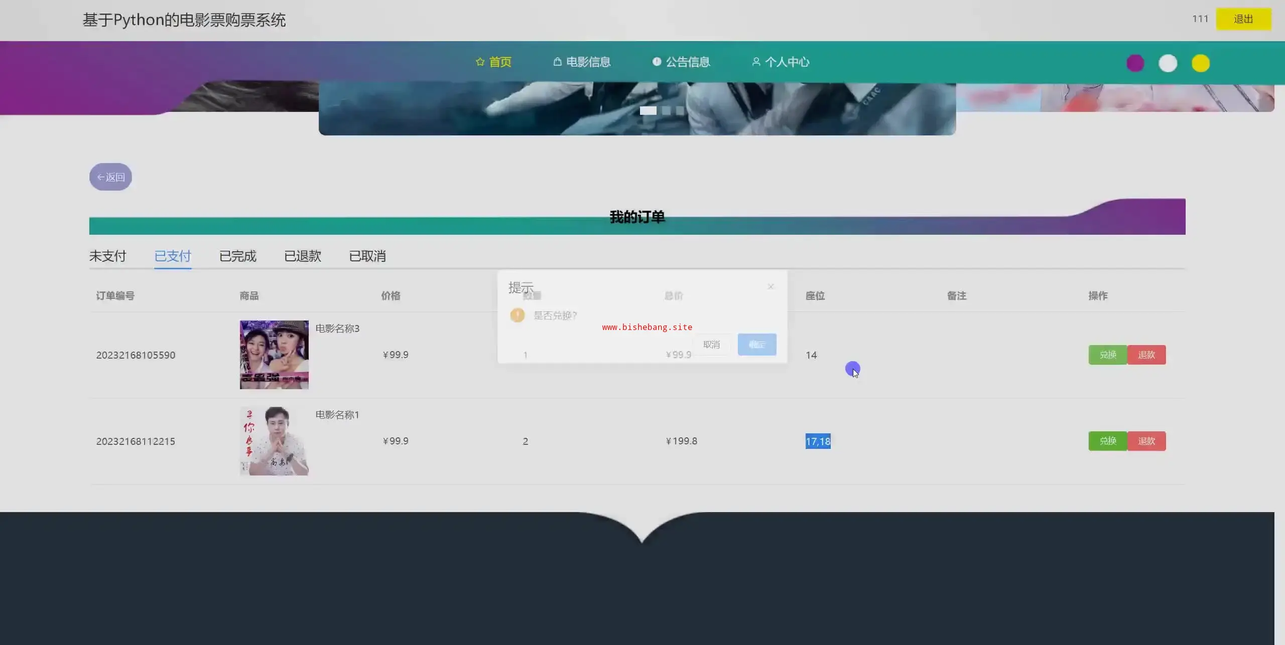Click the announcement info icon

tap(657, 62)
